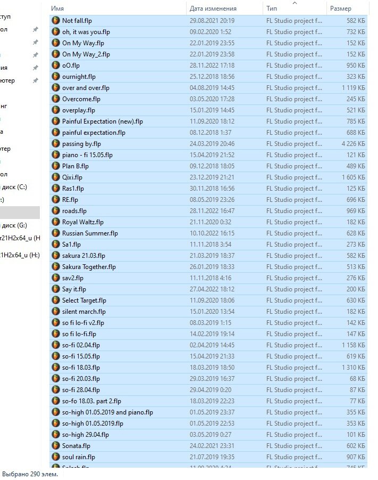Click the file icon of Sa1.flp
The height and width of the screenshot is (480, 378).
tap(56, 245)
